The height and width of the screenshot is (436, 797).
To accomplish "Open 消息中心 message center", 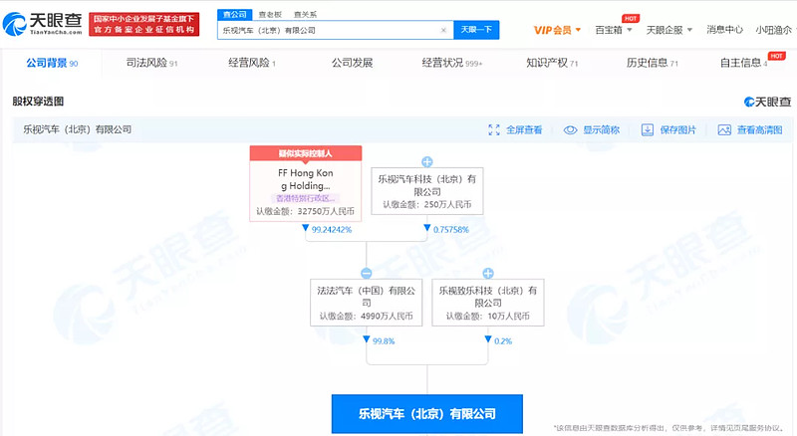I will tap(725, 30).
